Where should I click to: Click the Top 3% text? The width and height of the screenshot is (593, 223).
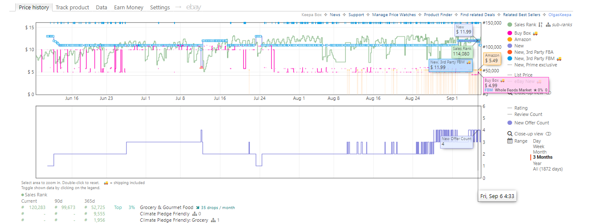[125, 207]
